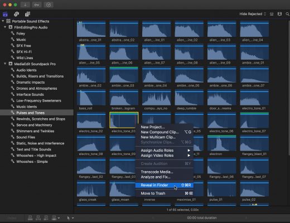Select the electro_tone_07 clip thumbnail
290x223 pixels.
pyautogui.click(x=254, y=120)
